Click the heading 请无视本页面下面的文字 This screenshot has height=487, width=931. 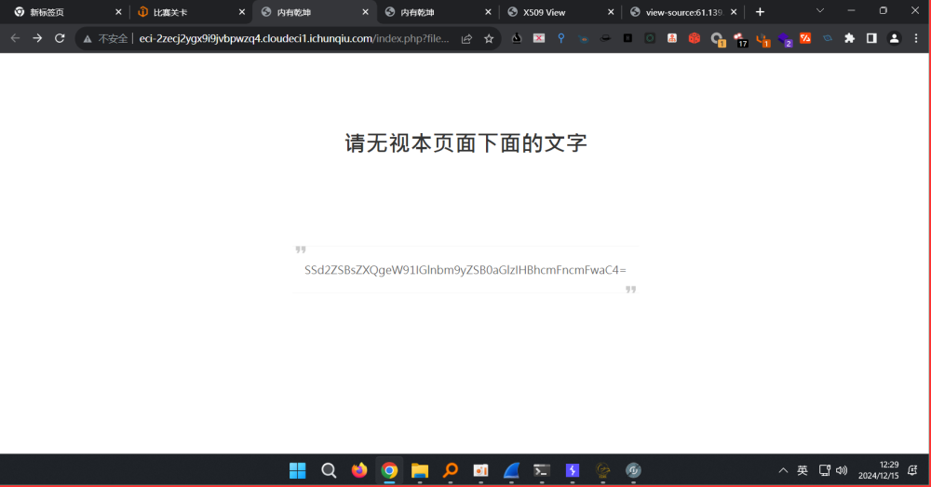tap(465, 143)
